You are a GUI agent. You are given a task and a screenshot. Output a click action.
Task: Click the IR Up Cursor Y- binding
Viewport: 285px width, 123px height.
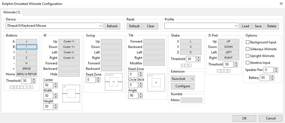click(69, 41)
